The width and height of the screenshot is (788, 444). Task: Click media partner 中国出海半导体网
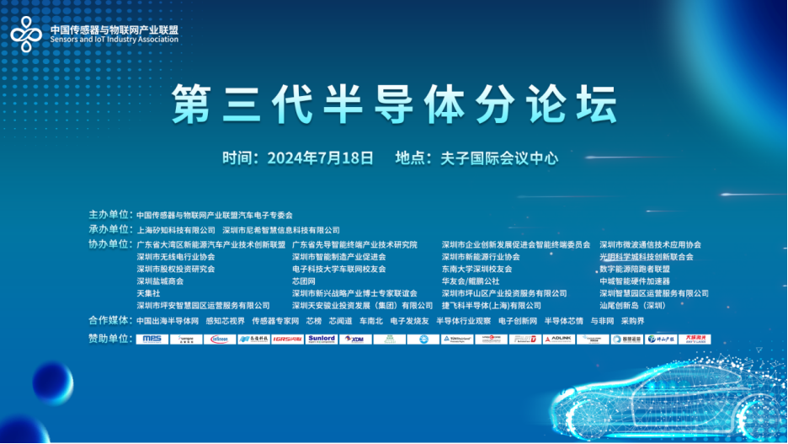pyautogui.click(x=168, y=321)
